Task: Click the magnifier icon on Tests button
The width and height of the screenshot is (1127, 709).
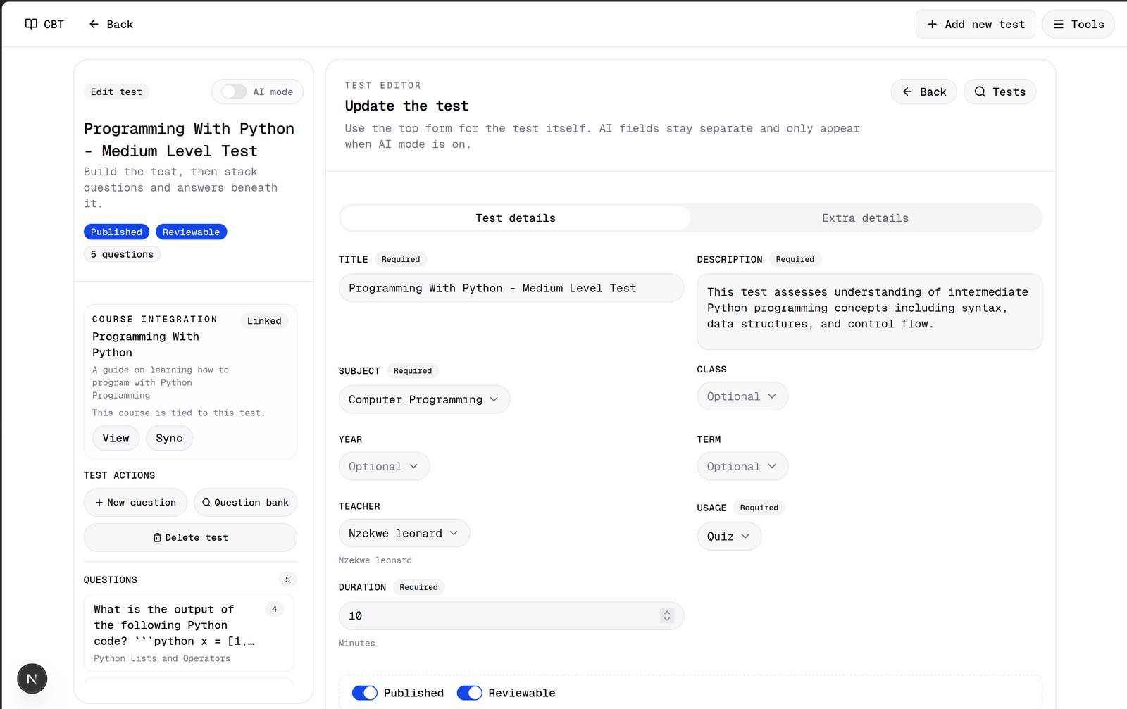Action: coord(980,92)
